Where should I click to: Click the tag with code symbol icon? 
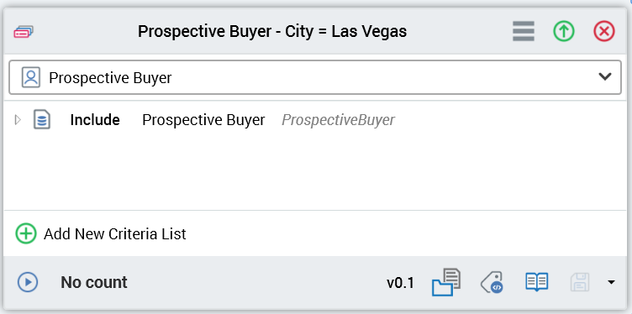point(492,282)
